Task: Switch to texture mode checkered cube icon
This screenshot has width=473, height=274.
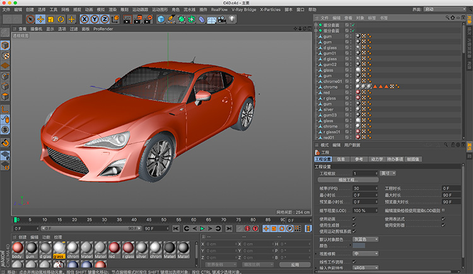Action: pyautogui.click(x=5, y=56)
